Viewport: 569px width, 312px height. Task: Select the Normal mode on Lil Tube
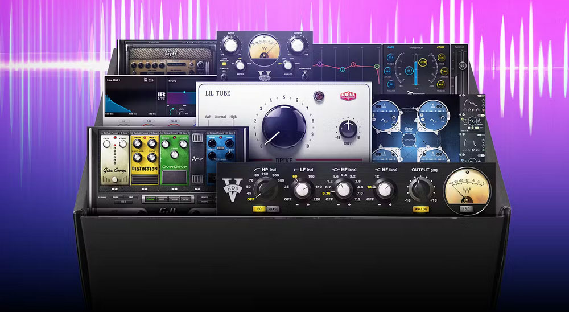[x=221, y=117]
